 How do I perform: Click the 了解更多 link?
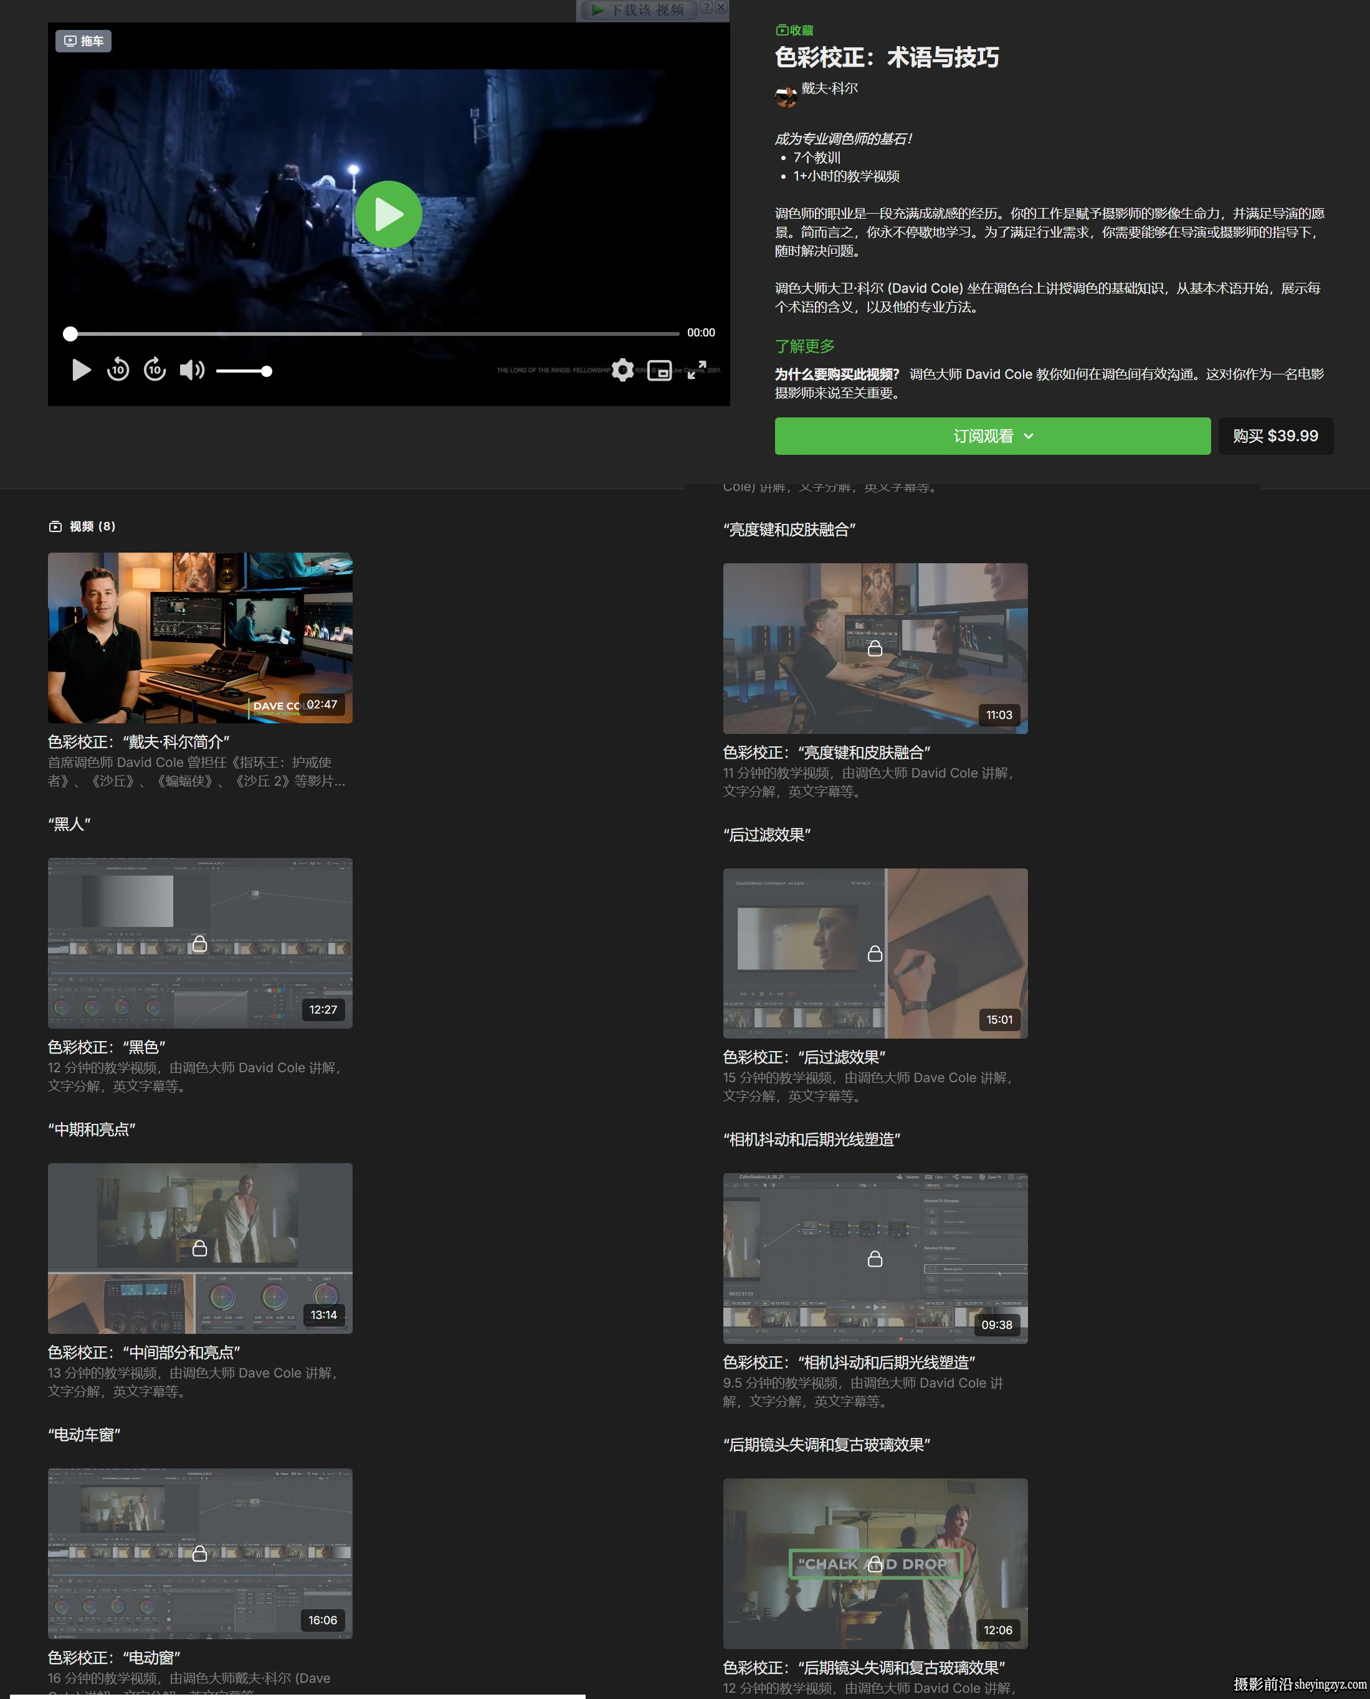804,346
